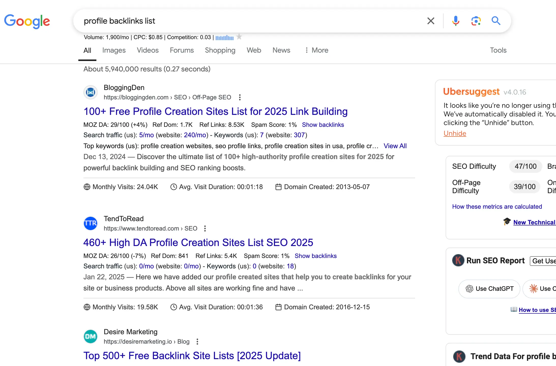Click the globe icon beside Monthly Visits 24.04K

pyautogui.click(x=87, y=187)
